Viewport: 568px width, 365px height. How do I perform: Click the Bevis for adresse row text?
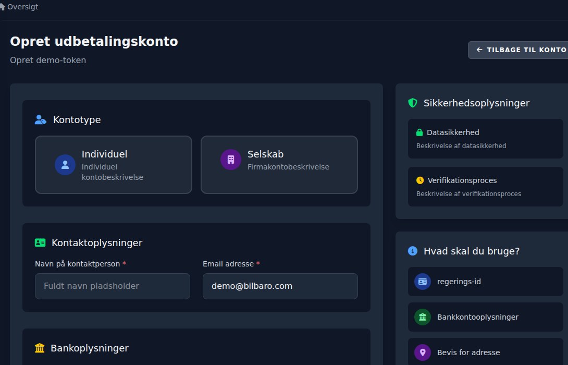pos(468,352)
